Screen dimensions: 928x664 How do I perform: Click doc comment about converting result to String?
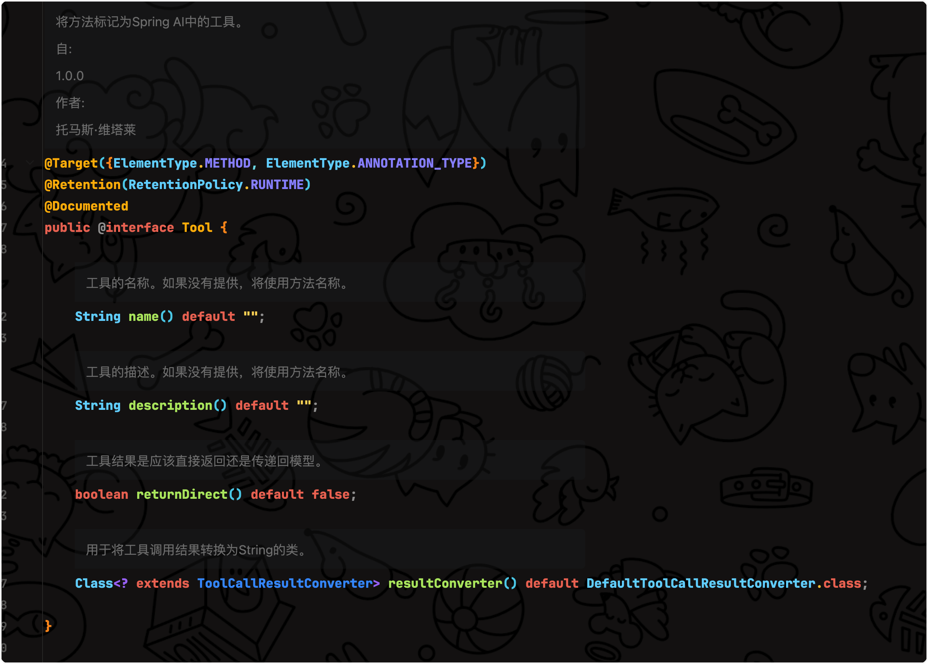(x=196, y=550)
